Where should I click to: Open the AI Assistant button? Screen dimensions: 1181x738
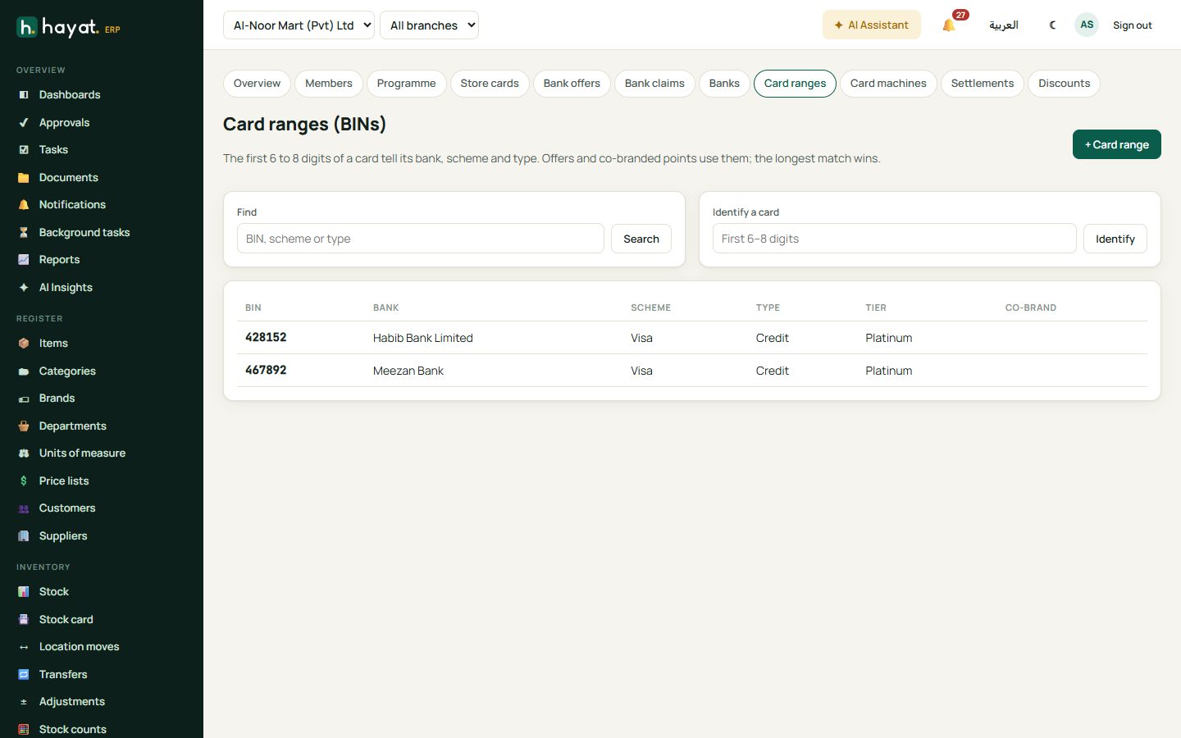click(x=872, y=25)
